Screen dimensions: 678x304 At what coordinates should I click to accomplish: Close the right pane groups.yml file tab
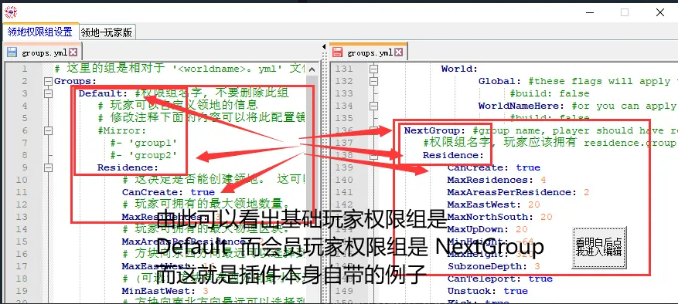point(398,52)
